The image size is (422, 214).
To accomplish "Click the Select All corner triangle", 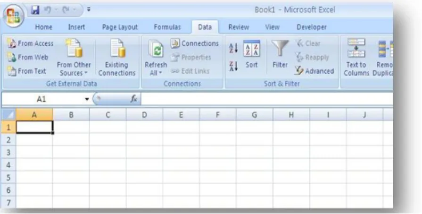I will [x=9, y=115].
